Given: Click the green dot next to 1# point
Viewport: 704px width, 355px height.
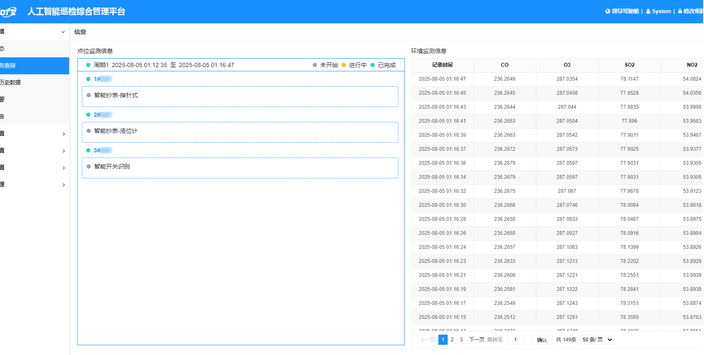Looking at the screenshot, I should (88, 79).
